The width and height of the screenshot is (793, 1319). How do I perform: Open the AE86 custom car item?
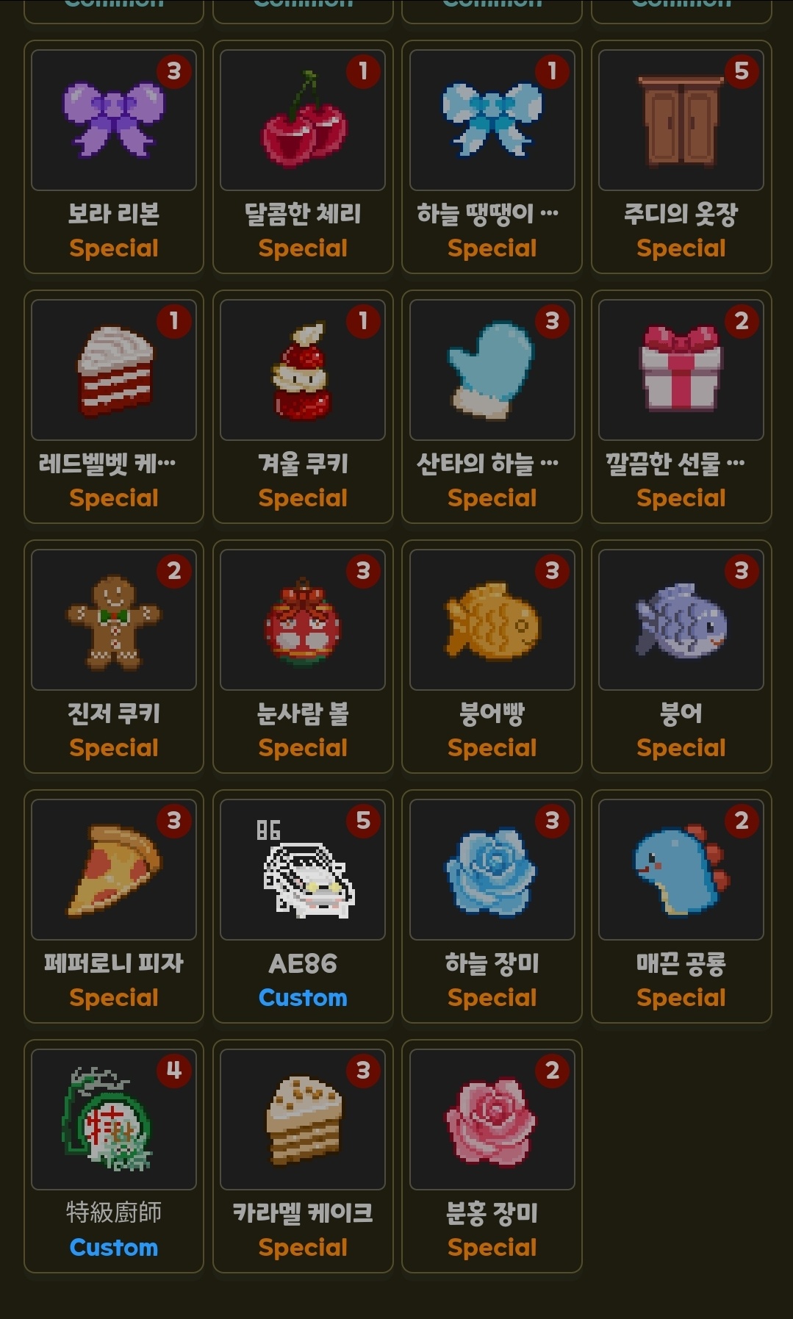(303, 906)
